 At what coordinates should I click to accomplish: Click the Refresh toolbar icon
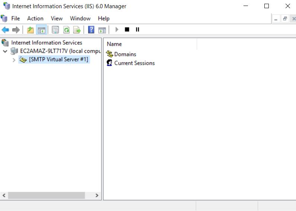click(66, 30)
